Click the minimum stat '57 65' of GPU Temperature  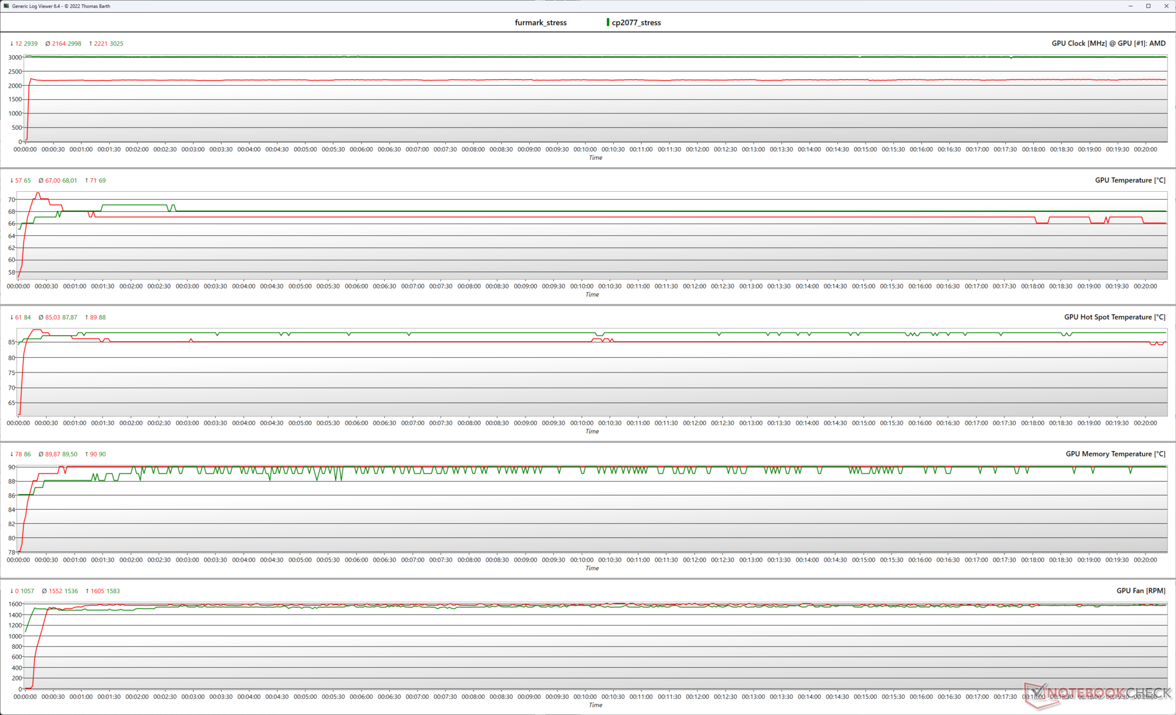point(20,180)
